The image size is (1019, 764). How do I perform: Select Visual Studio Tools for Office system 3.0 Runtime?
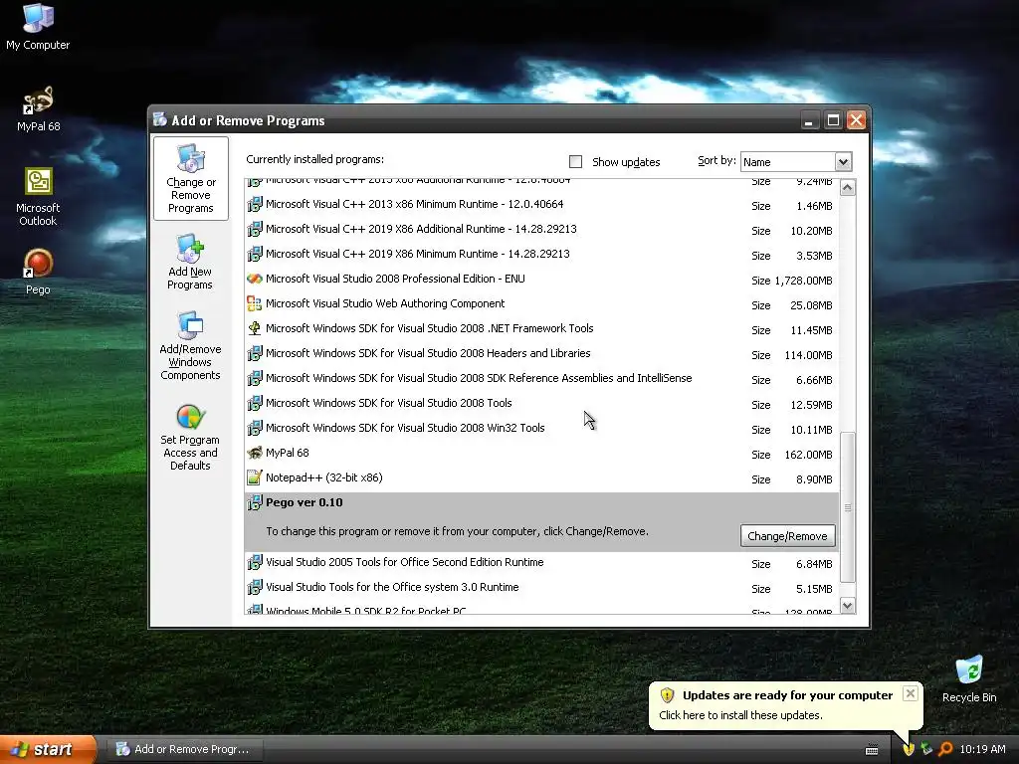tap(392, 587)
